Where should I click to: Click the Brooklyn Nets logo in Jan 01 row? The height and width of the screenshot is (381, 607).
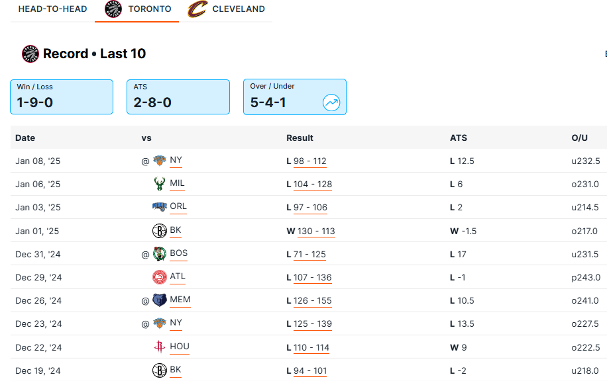pos(159,231)
